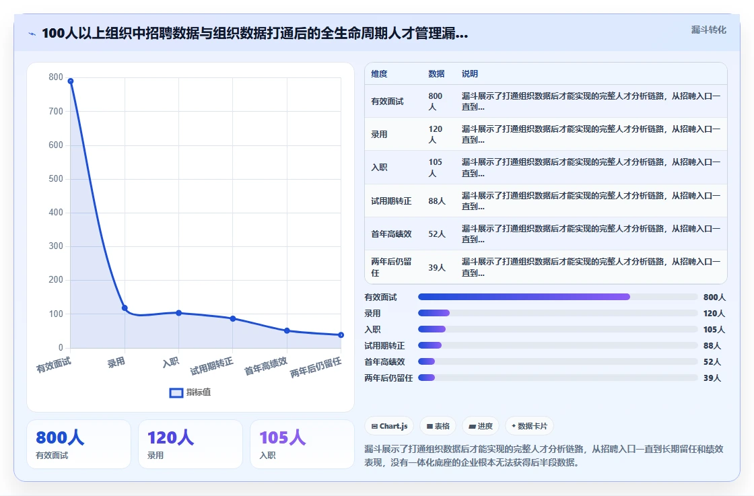Click the panel title heading text
This screenshot has width=754, height=496.
click(255, 33)
